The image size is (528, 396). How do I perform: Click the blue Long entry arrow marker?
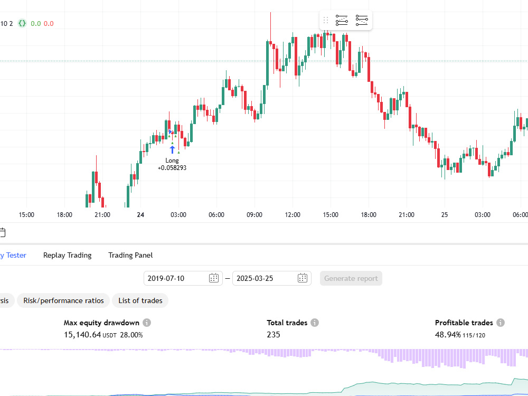172,149
